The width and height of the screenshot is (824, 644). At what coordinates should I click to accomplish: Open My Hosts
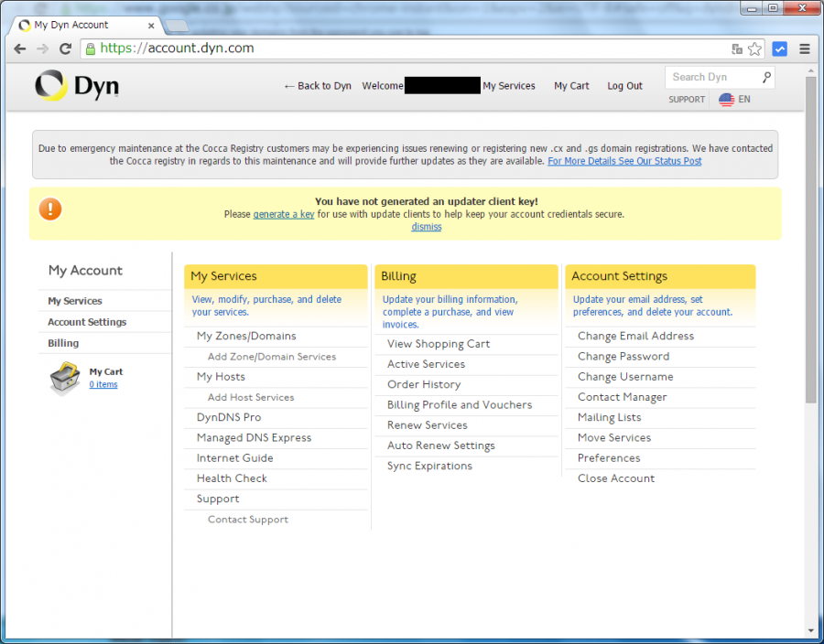click(x=221, y=377)
